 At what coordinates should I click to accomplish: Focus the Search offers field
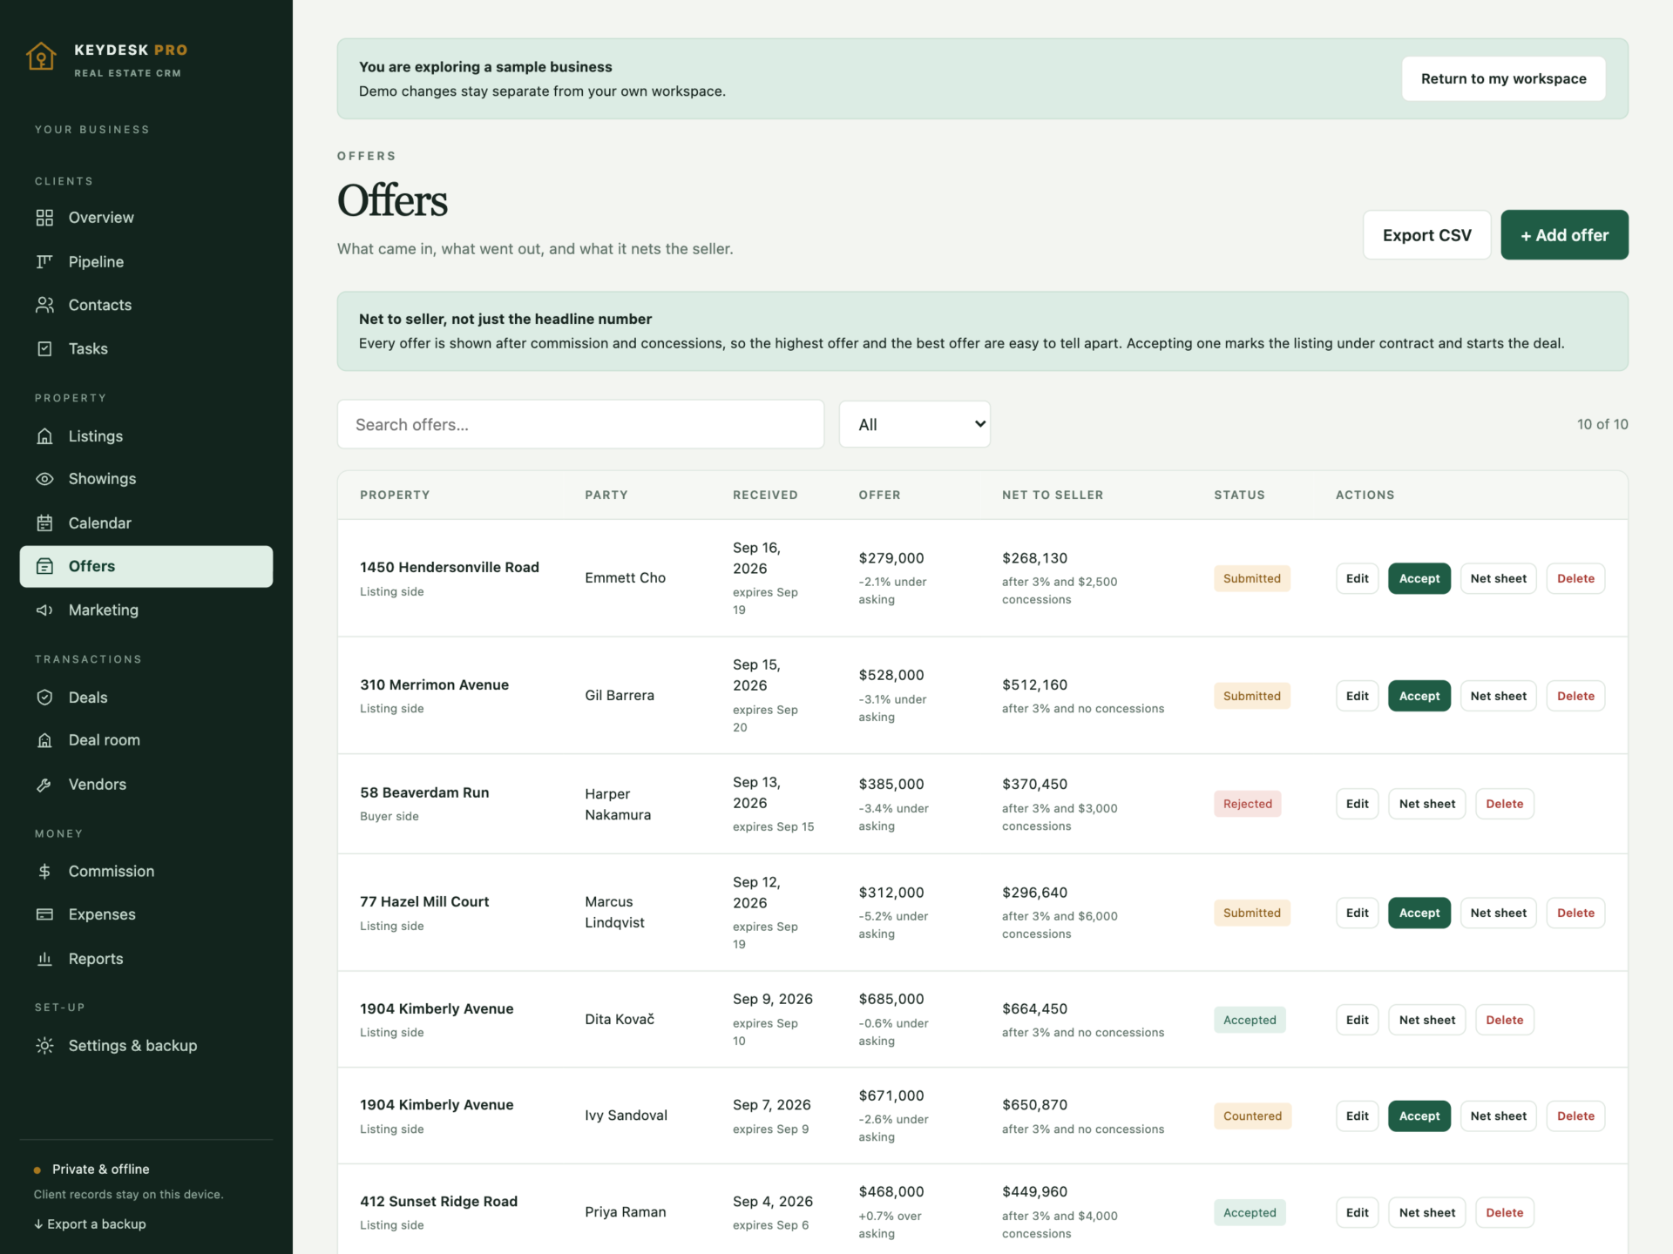pos(580,424)
